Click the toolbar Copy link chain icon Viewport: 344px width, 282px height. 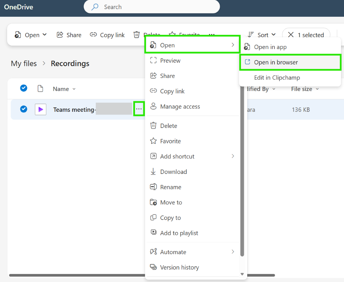click(93, 35)
